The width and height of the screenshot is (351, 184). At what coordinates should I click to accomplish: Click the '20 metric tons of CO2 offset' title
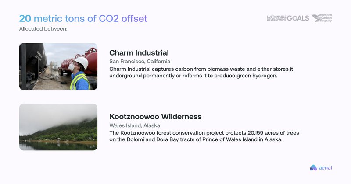(x=83, y=18)
